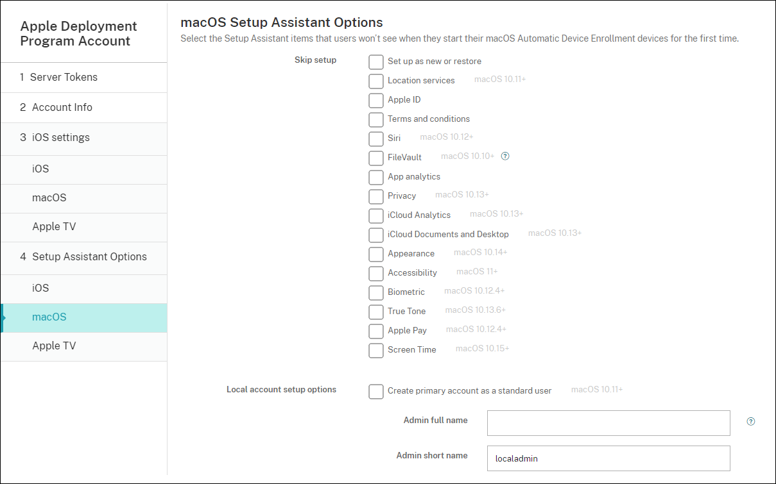Click the Setup Assistant Options step
776x484 pixels.
click(x=89, y=256)
